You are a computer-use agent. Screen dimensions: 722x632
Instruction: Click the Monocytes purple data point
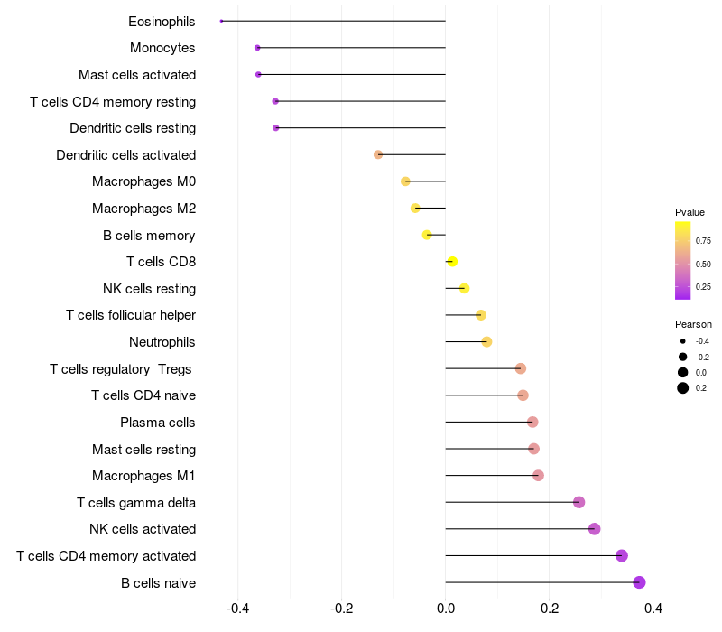tap(257, 47)
